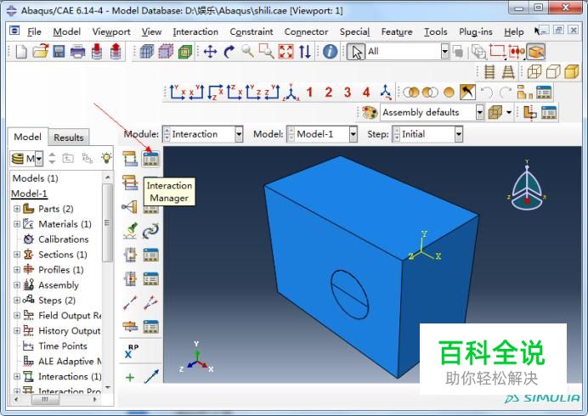This screenshot has height=416, width=588.
Task: Expand the Parts (2) node
Action: click(17, 209)
